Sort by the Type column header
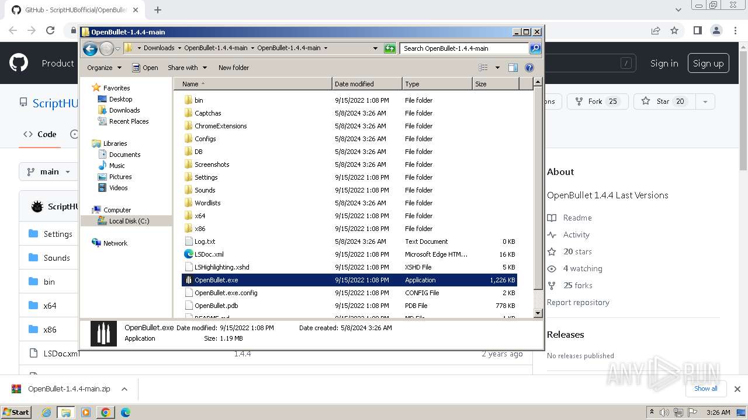Viewport: 748px width, 420px height. pyautogui.click(x=437, y=84)
